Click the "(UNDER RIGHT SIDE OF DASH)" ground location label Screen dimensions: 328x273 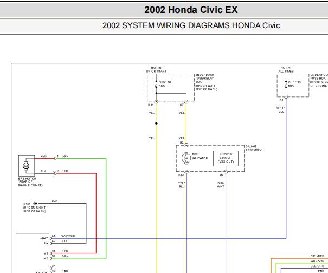[34, 210]
